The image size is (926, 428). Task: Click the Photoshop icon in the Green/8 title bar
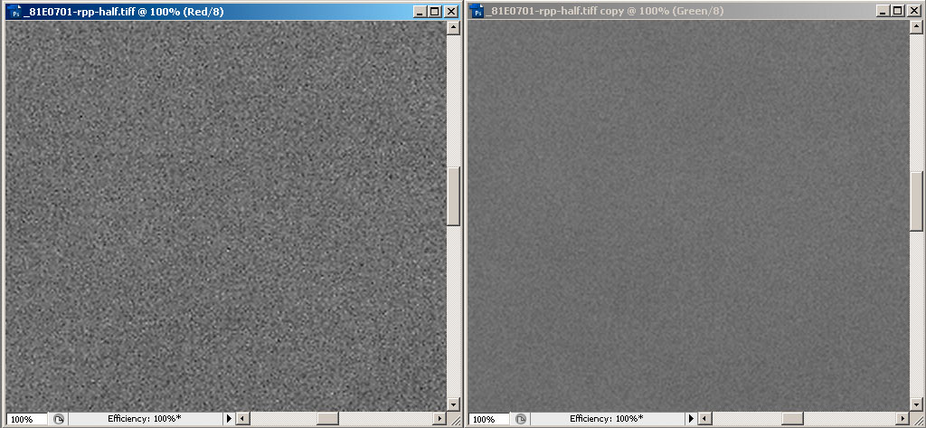click(x=477, y=11)
